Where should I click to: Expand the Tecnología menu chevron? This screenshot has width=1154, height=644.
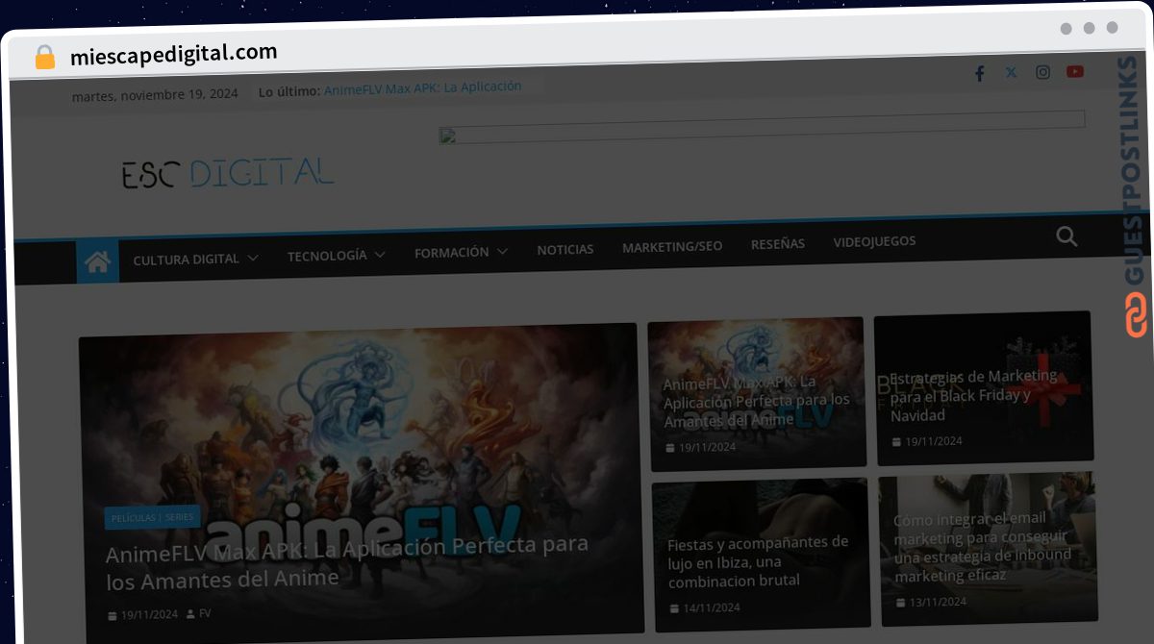point(380,255)
